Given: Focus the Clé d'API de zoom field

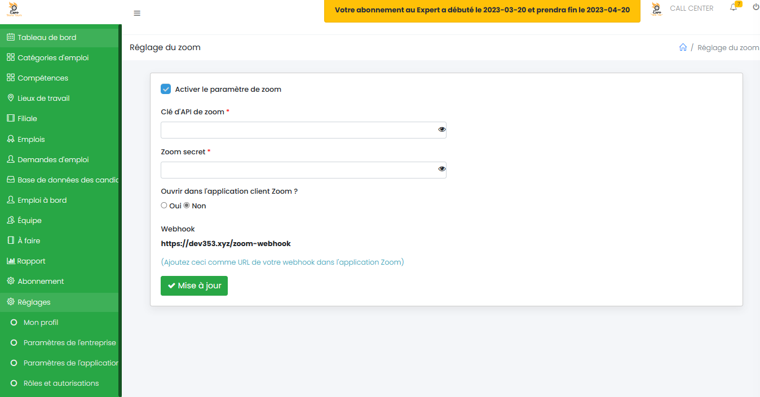Looking at the screenshot, I should [298, 130].
